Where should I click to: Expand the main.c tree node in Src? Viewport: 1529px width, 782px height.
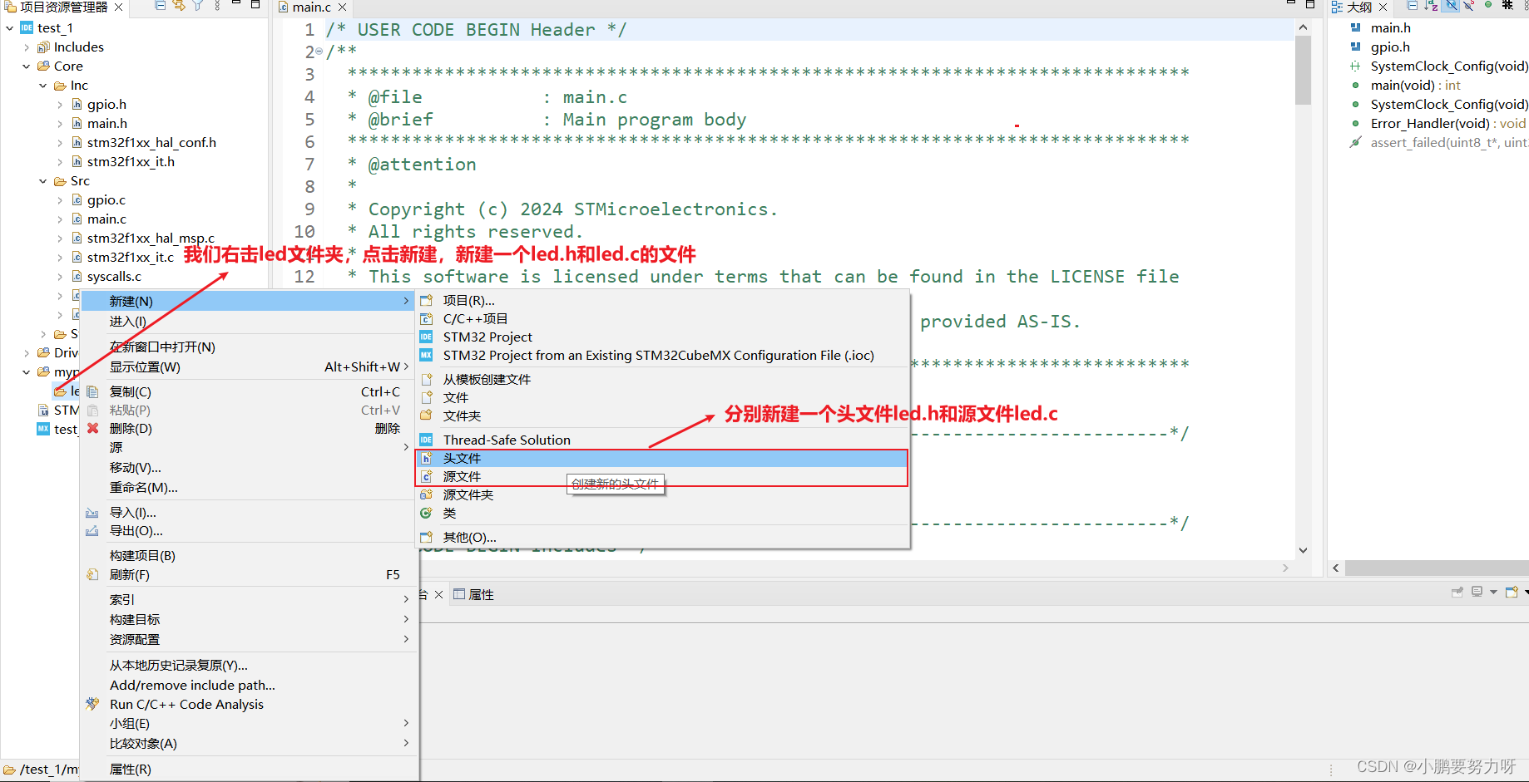point(60,219)
